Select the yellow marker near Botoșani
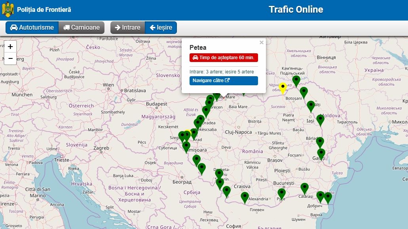Viewport: 408px width, 229px height. click(283, 88)
